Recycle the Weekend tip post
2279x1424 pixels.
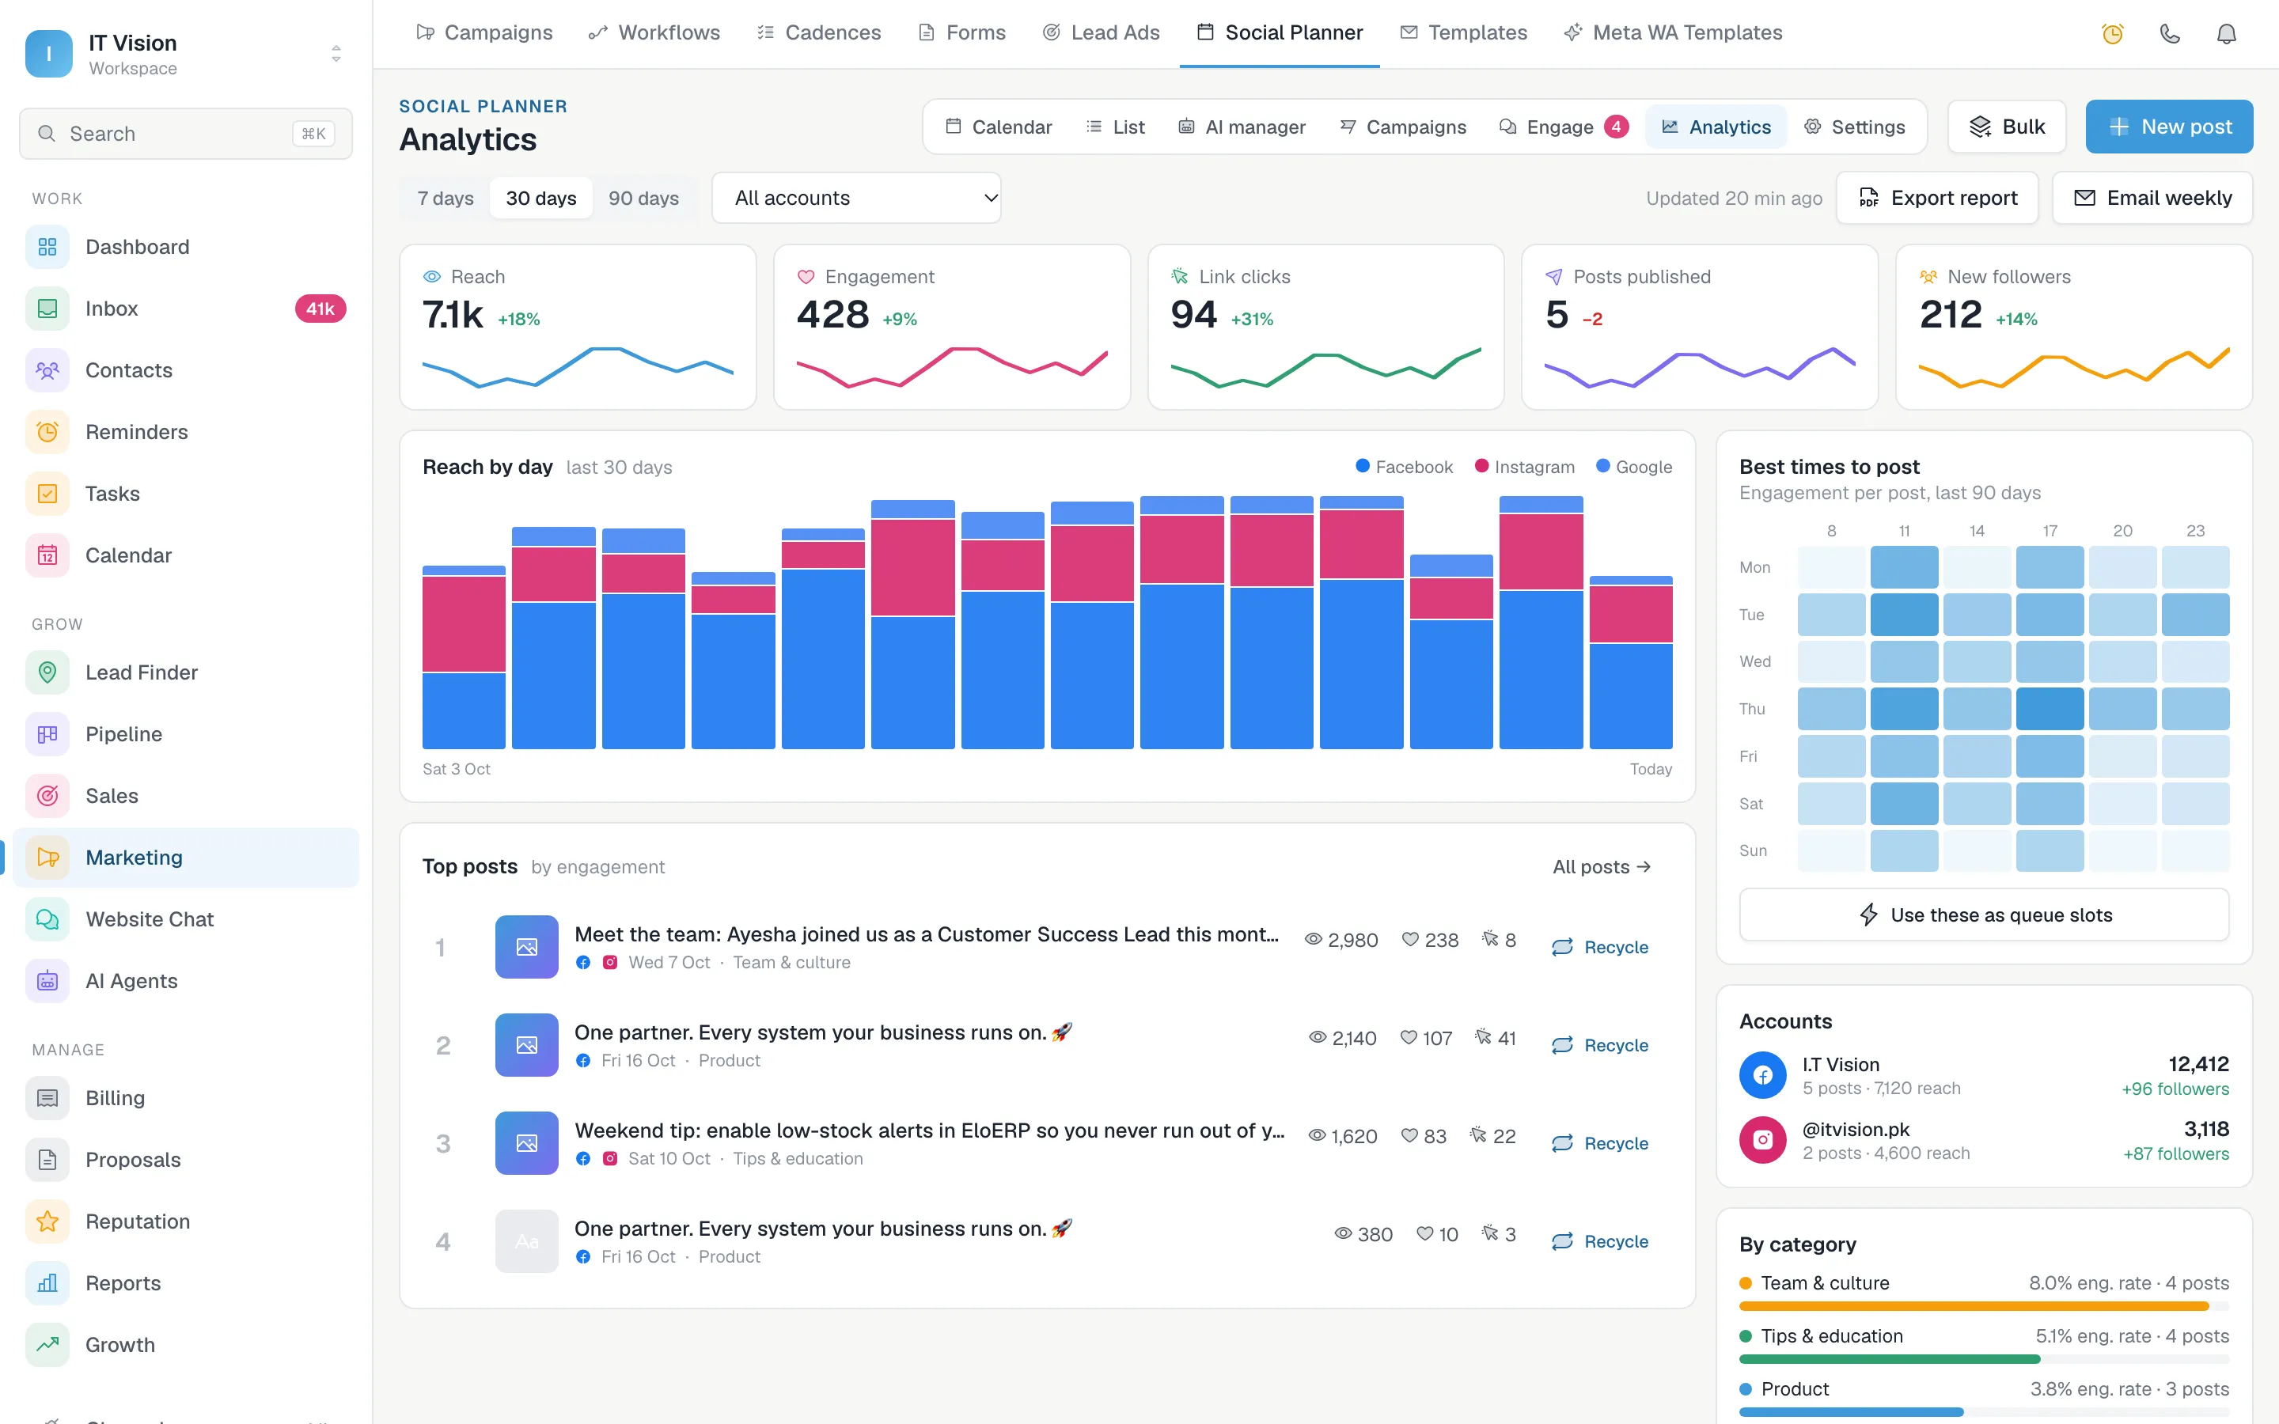coord(1600,1143)
